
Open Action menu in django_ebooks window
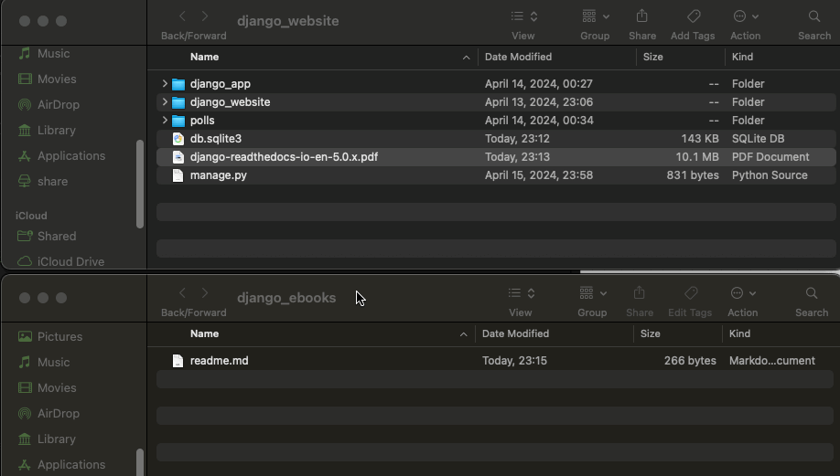(x=742, y=293)
